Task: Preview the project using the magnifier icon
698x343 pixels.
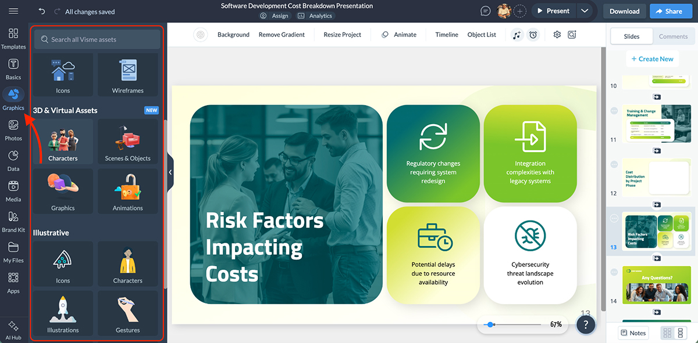Action: 572,35
